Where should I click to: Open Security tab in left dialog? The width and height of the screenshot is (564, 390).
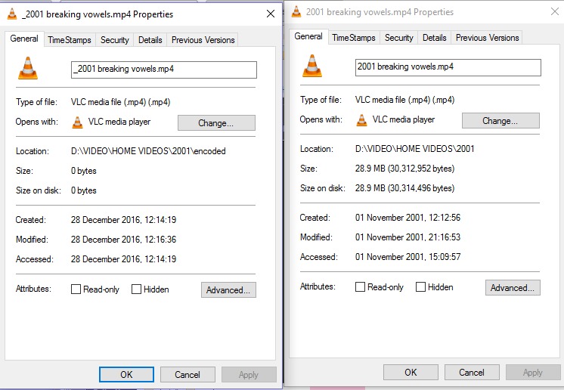(x=115, y=40)
